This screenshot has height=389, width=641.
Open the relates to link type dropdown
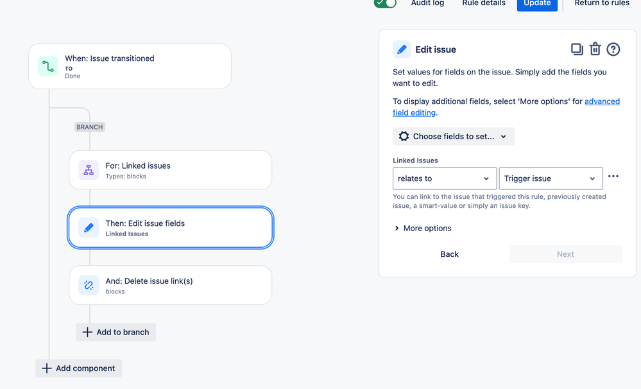pyautogui.click(x=444, y=178)
